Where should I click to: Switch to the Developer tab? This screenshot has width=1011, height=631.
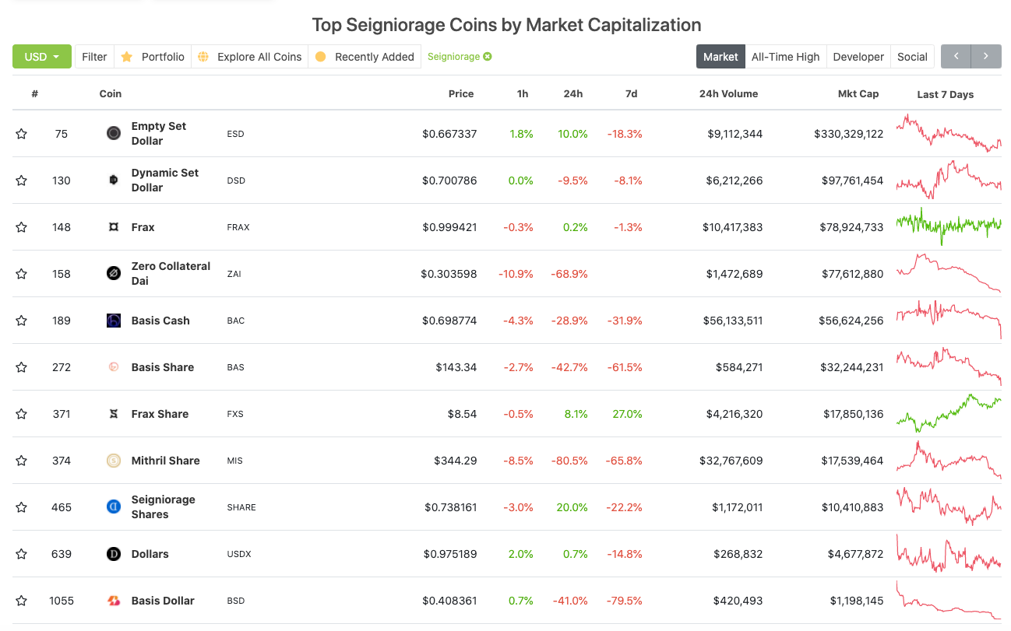(858, 57)
